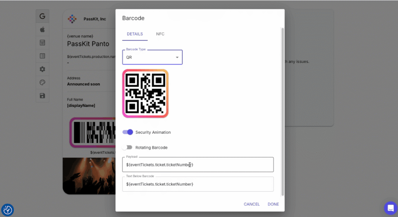Switch to the NFC tab

point(160,34)
